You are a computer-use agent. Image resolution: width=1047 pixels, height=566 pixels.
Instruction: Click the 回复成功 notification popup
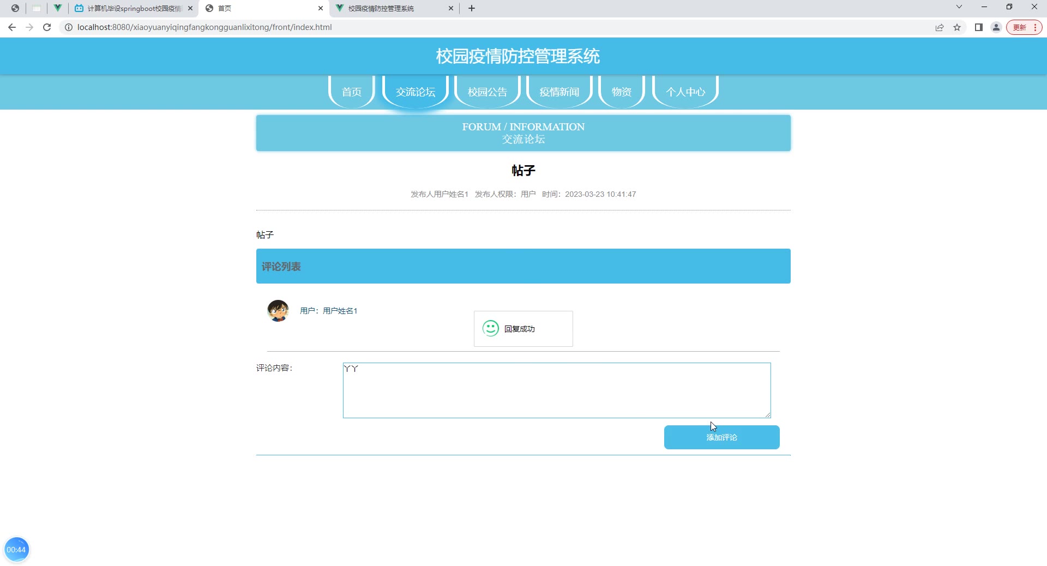pos(523,329)
